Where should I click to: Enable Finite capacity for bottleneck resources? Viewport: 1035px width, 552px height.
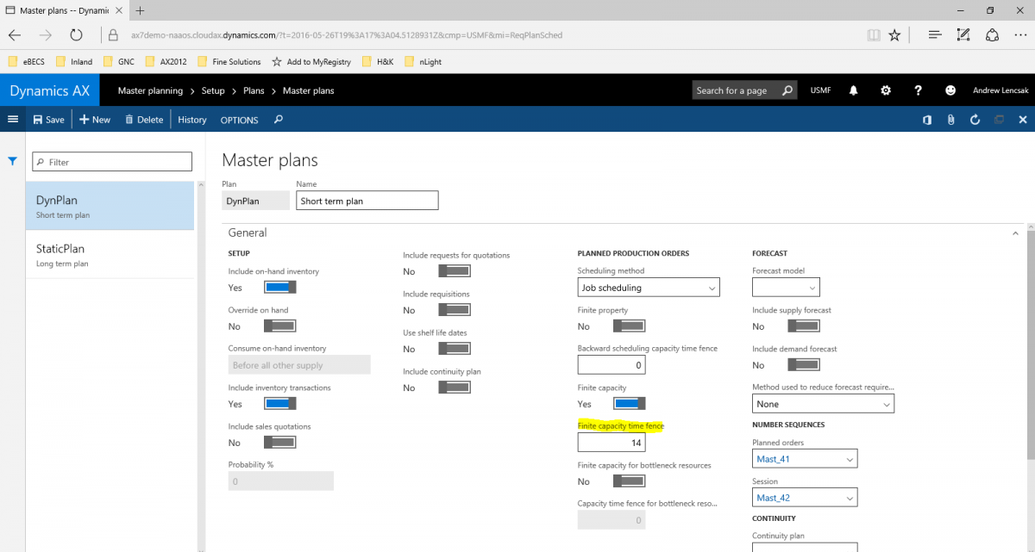click(630, 481)
